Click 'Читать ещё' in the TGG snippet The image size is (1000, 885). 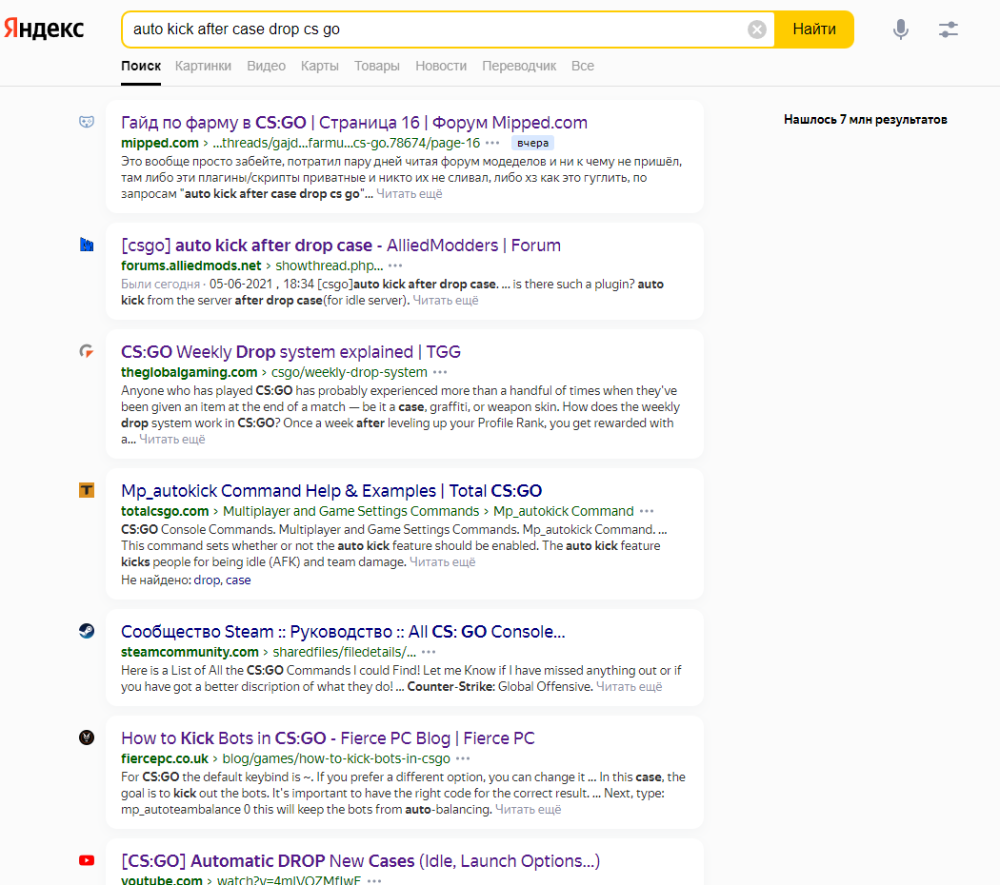pos(172,439)
